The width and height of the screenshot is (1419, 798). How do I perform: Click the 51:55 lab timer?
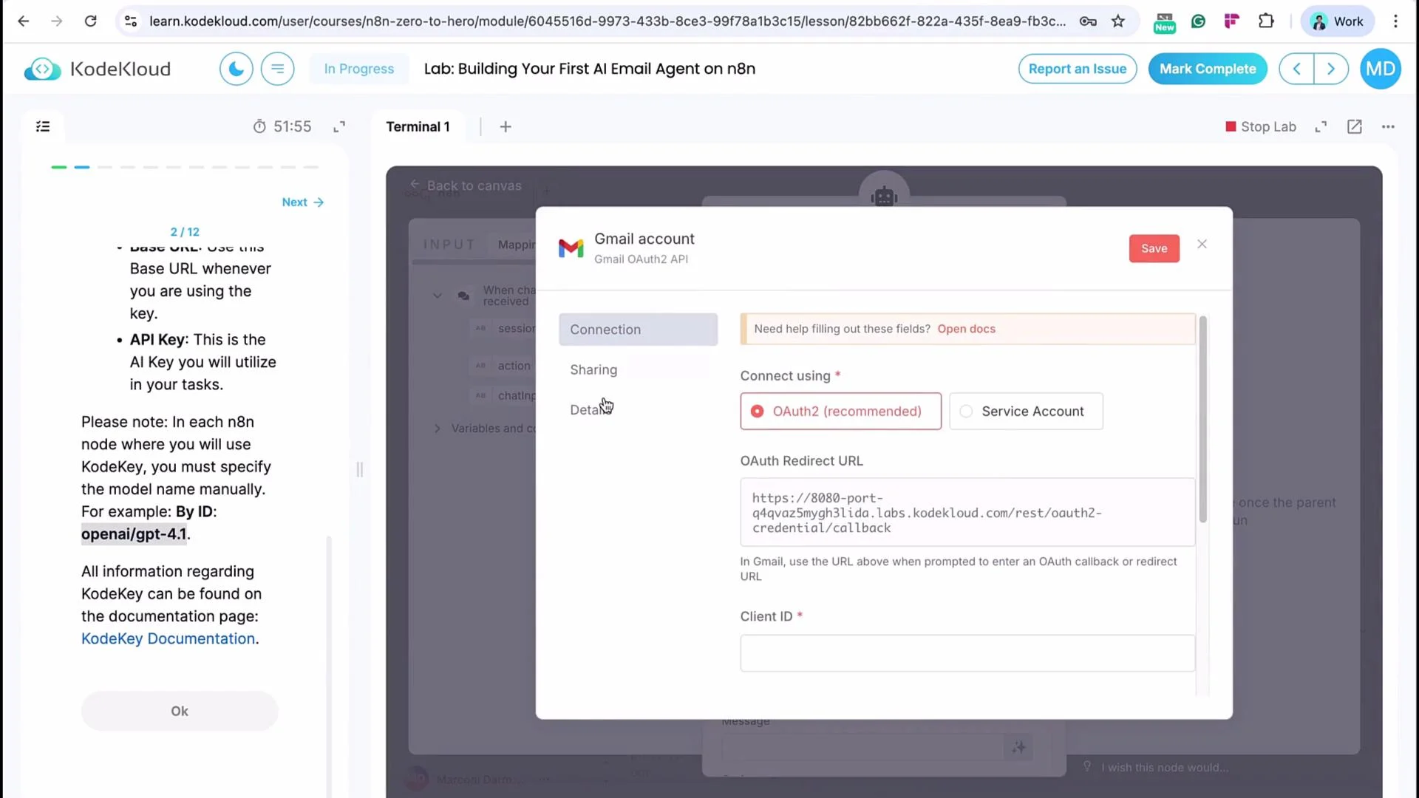pyautogui.click(x=282, y=126)
